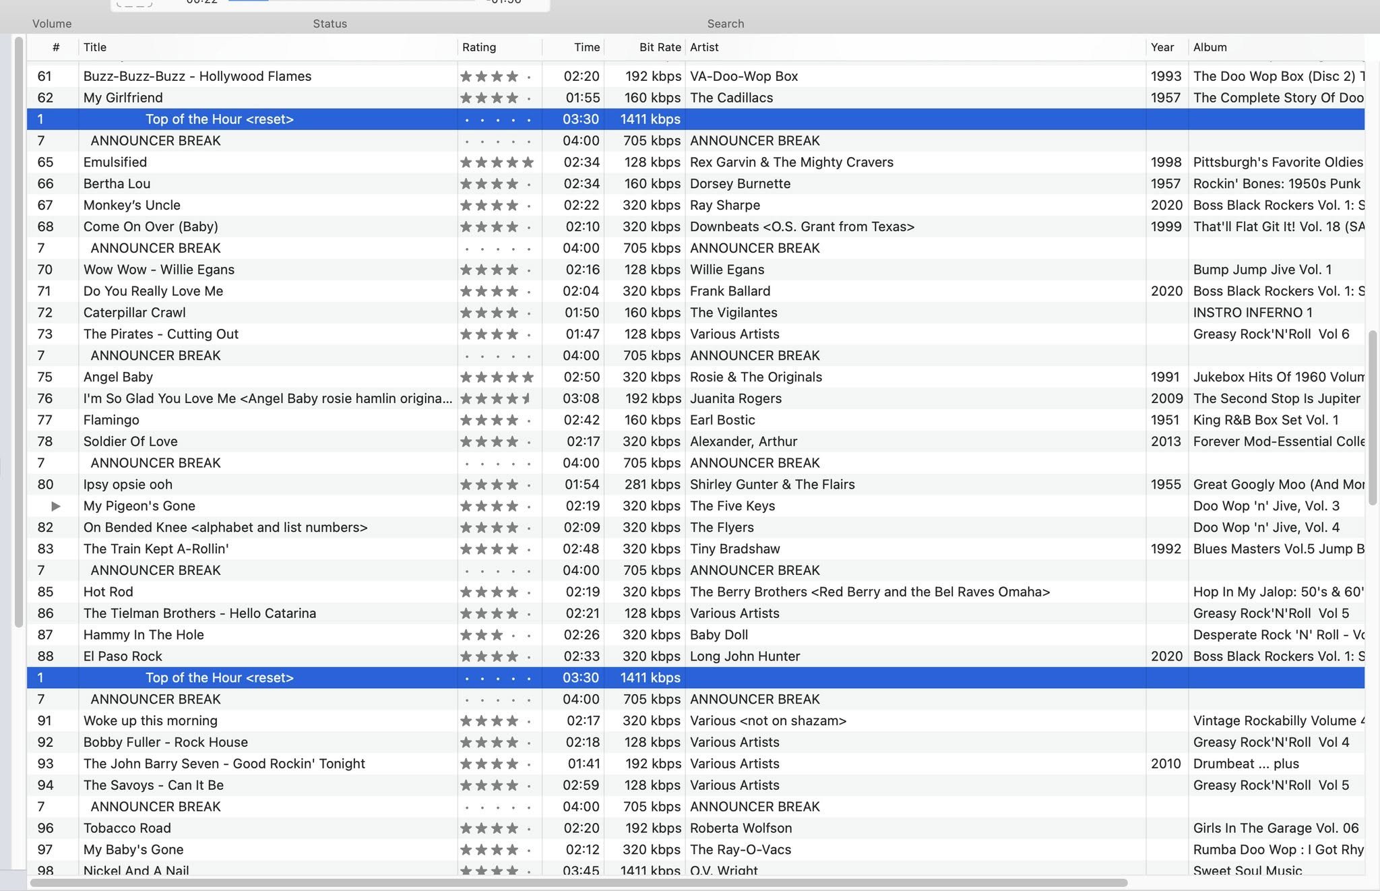
Task: Click the horizontal scrollbar at bottom
Action: point(579,883)
